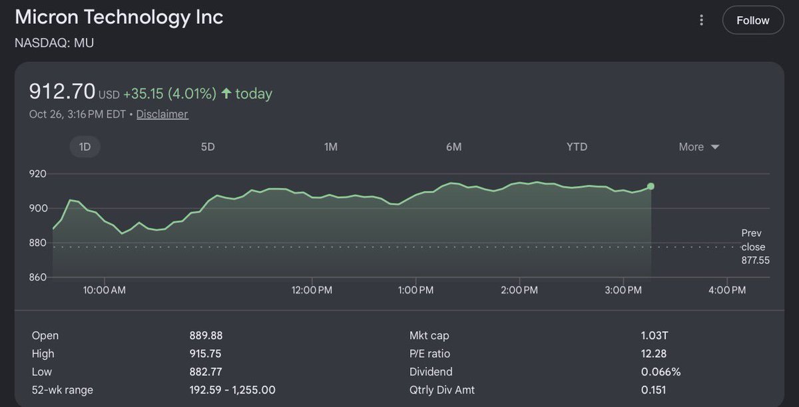
Task: Click the 4:00 PM axis label
Action: (727, 290)
